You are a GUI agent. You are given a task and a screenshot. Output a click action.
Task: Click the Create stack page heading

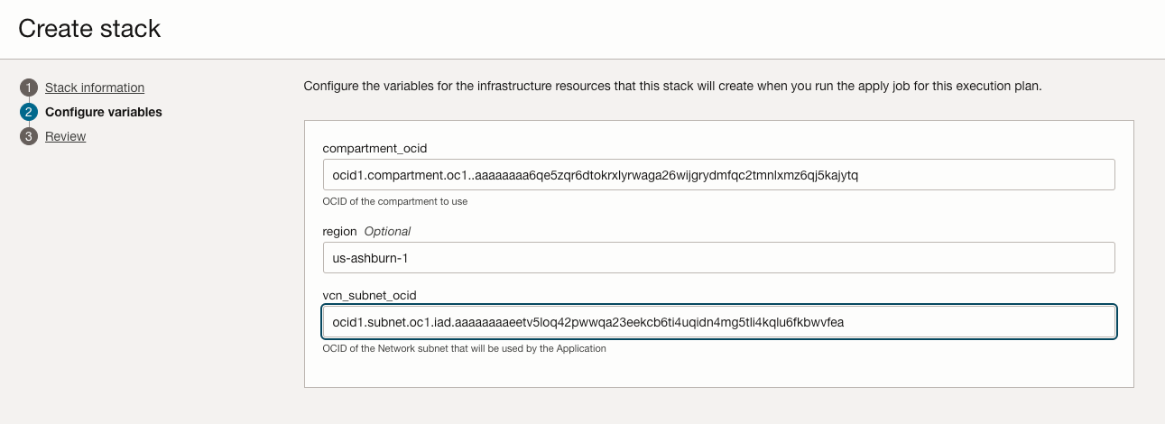point(89,29)
